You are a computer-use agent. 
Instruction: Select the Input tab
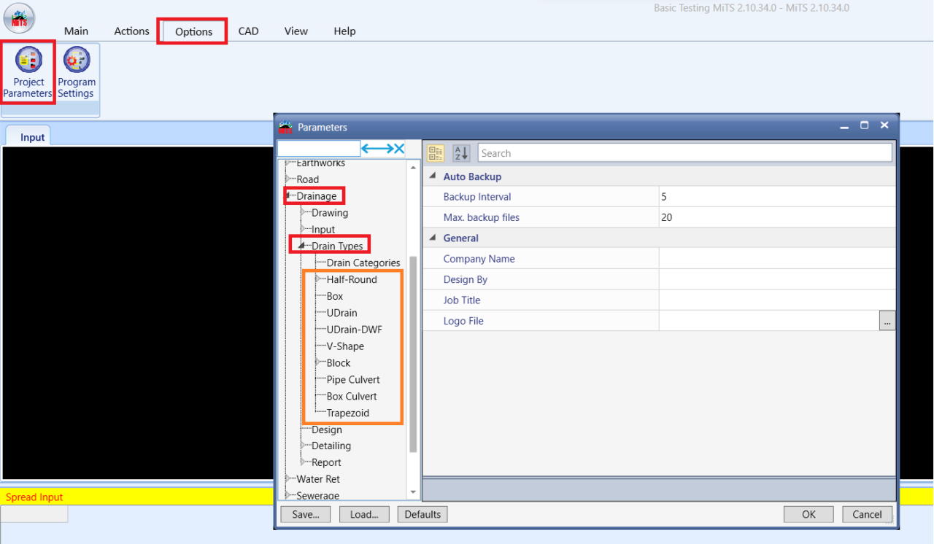[32, 137]
